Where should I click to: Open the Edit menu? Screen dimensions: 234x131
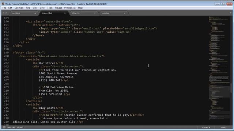[10, 8]
